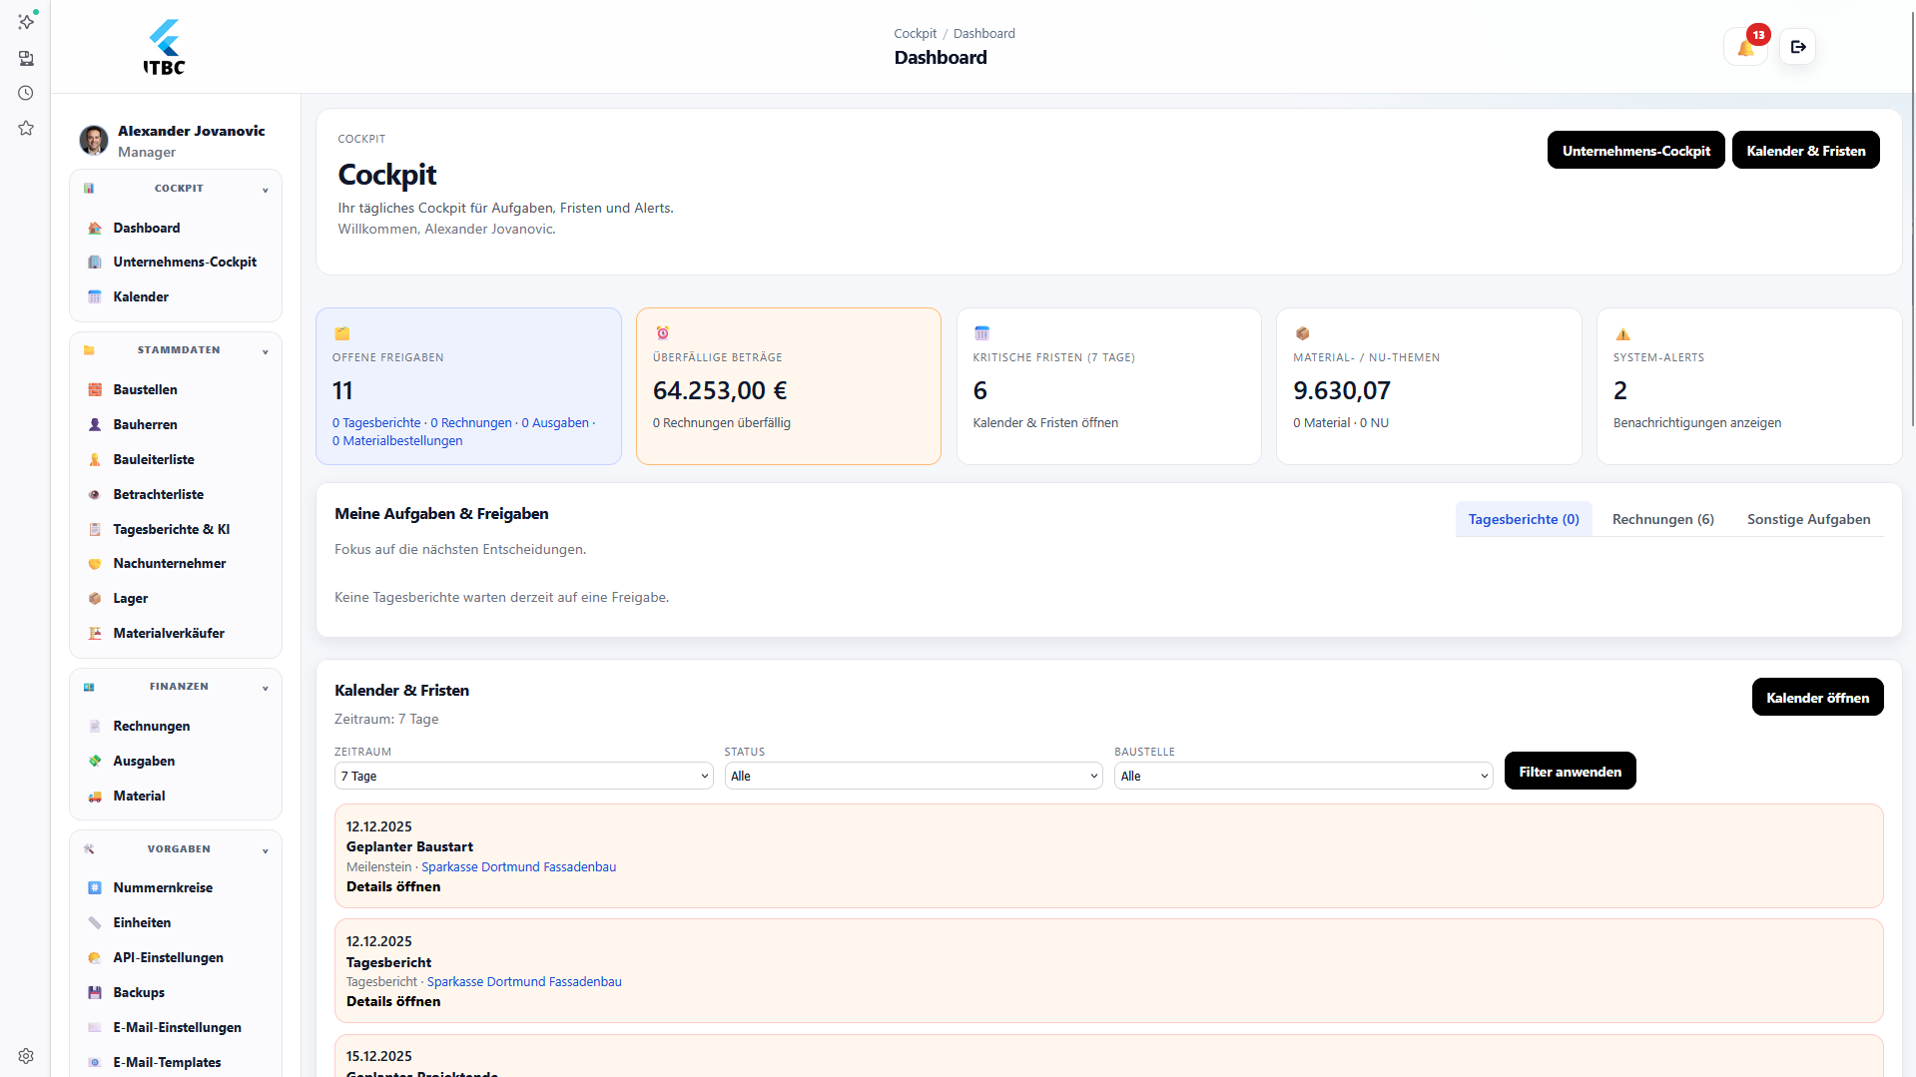Open Rechnungen via its sidebar icon
Image resolution: width=1916 pixels, height=1077 pixels.
click(x=95, y=726)
